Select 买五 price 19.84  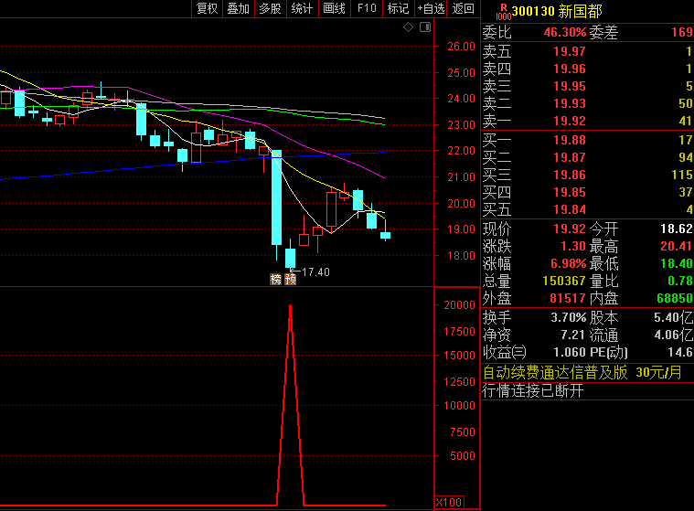[x=570, y=209]
